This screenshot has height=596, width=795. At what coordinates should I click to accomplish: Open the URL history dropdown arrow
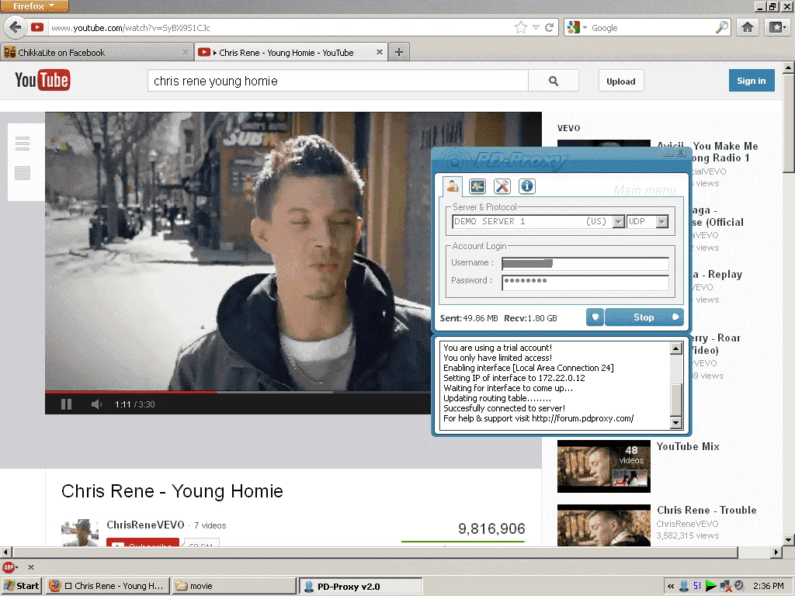click(x=536, y=27)
